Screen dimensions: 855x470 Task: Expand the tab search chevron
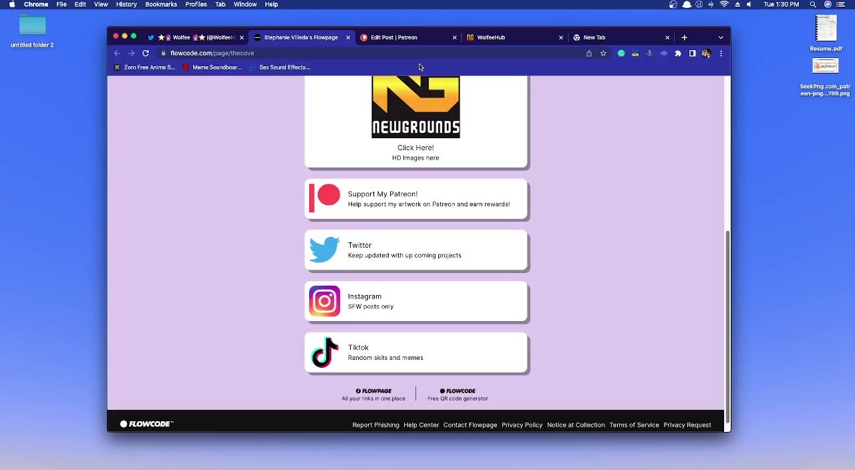[721, 37]
